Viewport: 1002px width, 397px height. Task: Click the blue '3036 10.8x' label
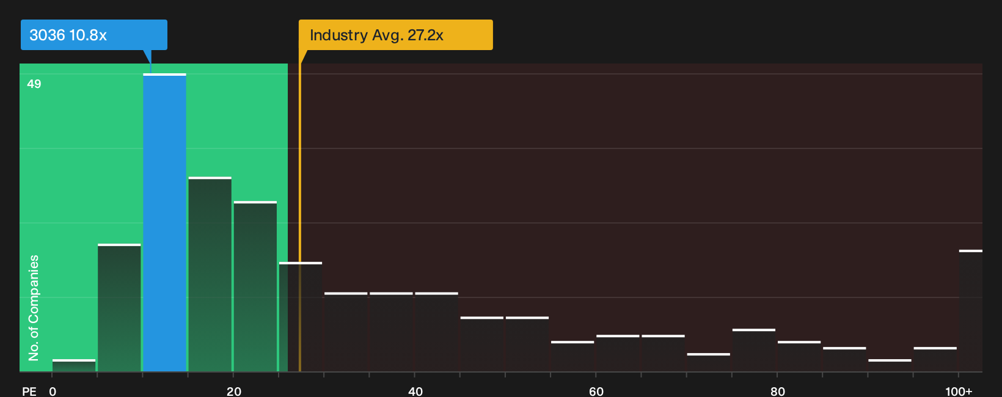tap(94, 35)
